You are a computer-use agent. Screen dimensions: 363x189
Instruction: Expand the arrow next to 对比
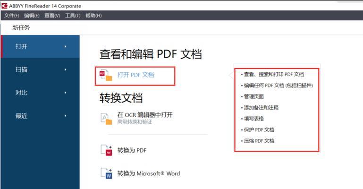click(66, 93)
